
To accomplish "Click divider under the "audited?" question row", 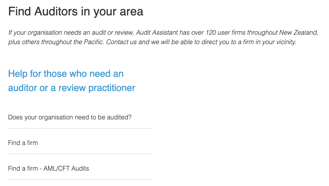I will coord(80,128).
